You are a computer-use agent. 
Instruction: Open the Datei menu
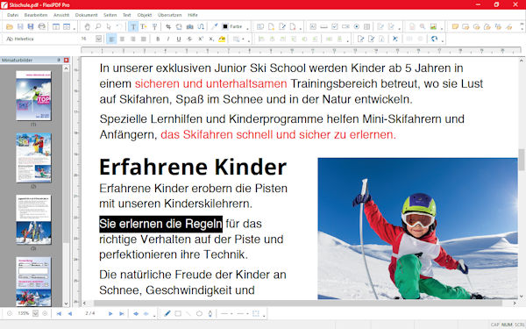13,15
